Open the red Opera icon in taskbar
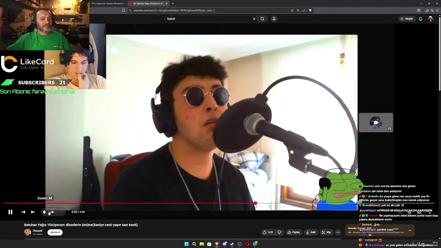 coord(247,244)
